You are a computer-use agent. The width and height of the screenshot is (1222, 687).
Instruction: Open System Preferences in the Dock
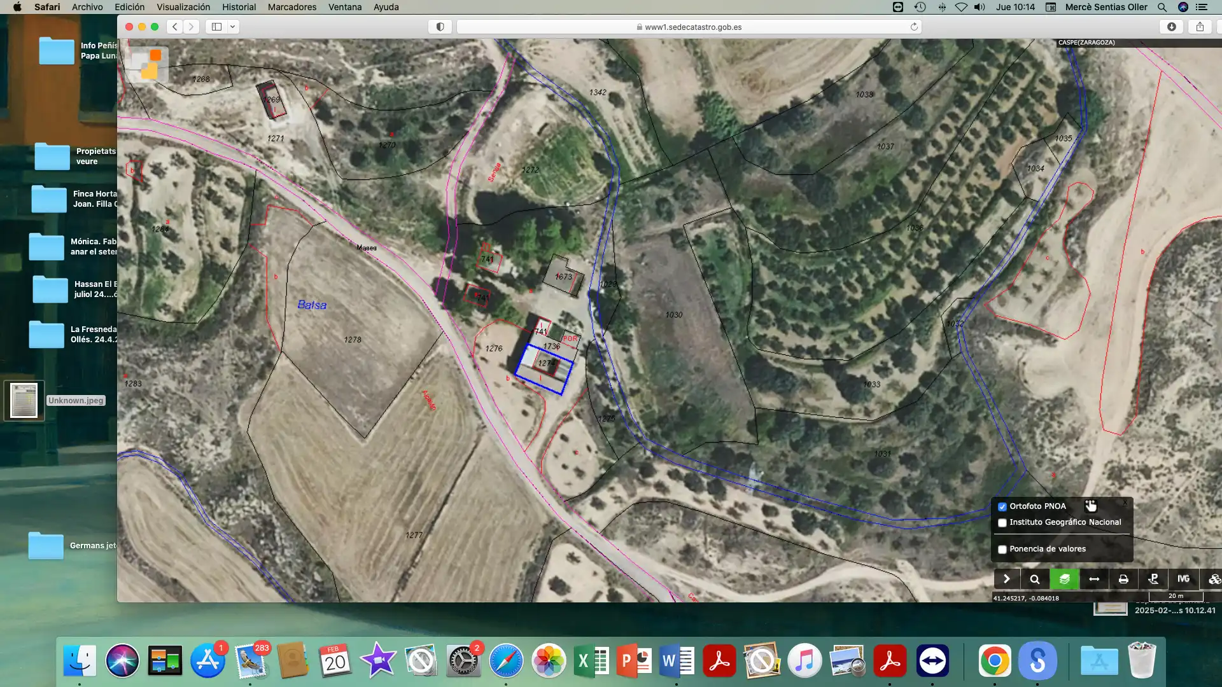(x=463, y=661)
